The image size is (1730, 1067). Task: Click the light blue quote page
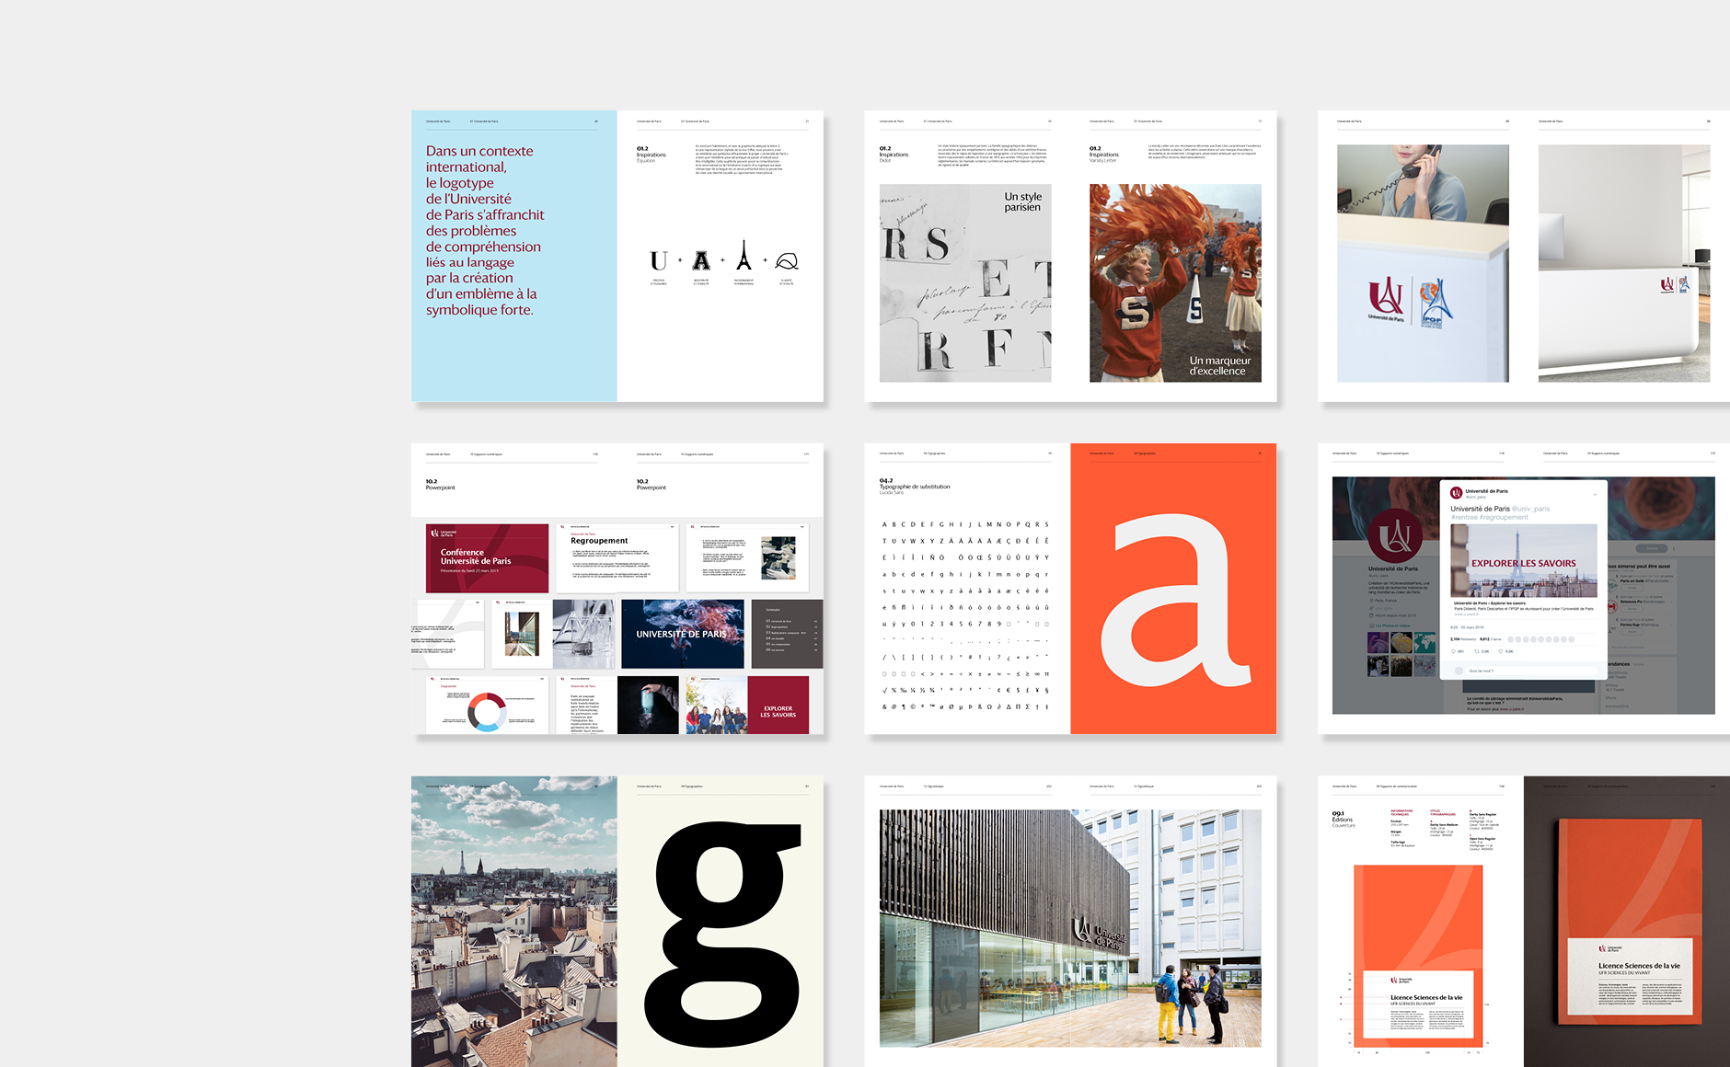coord(513,257)
